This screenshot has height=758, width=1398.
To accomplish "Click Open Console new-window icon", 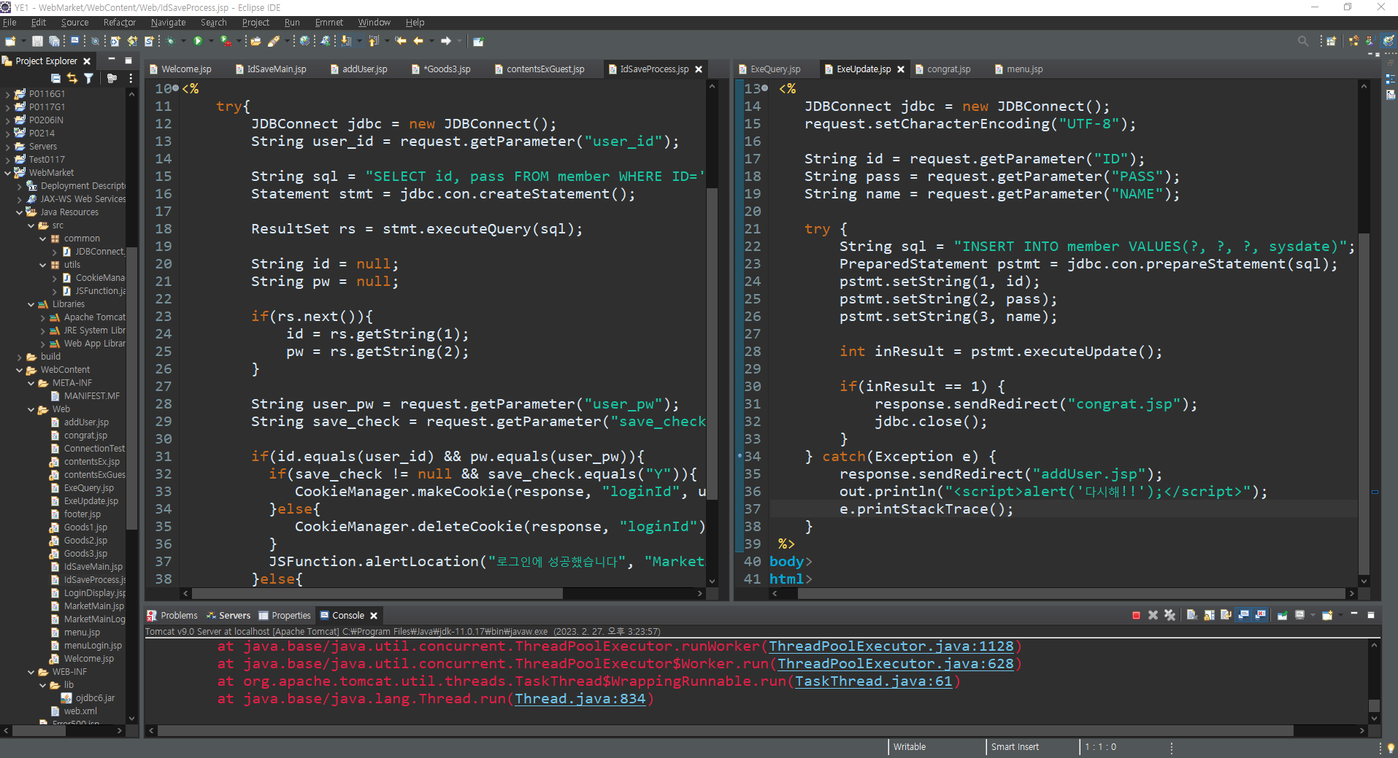I will 1327,616.
